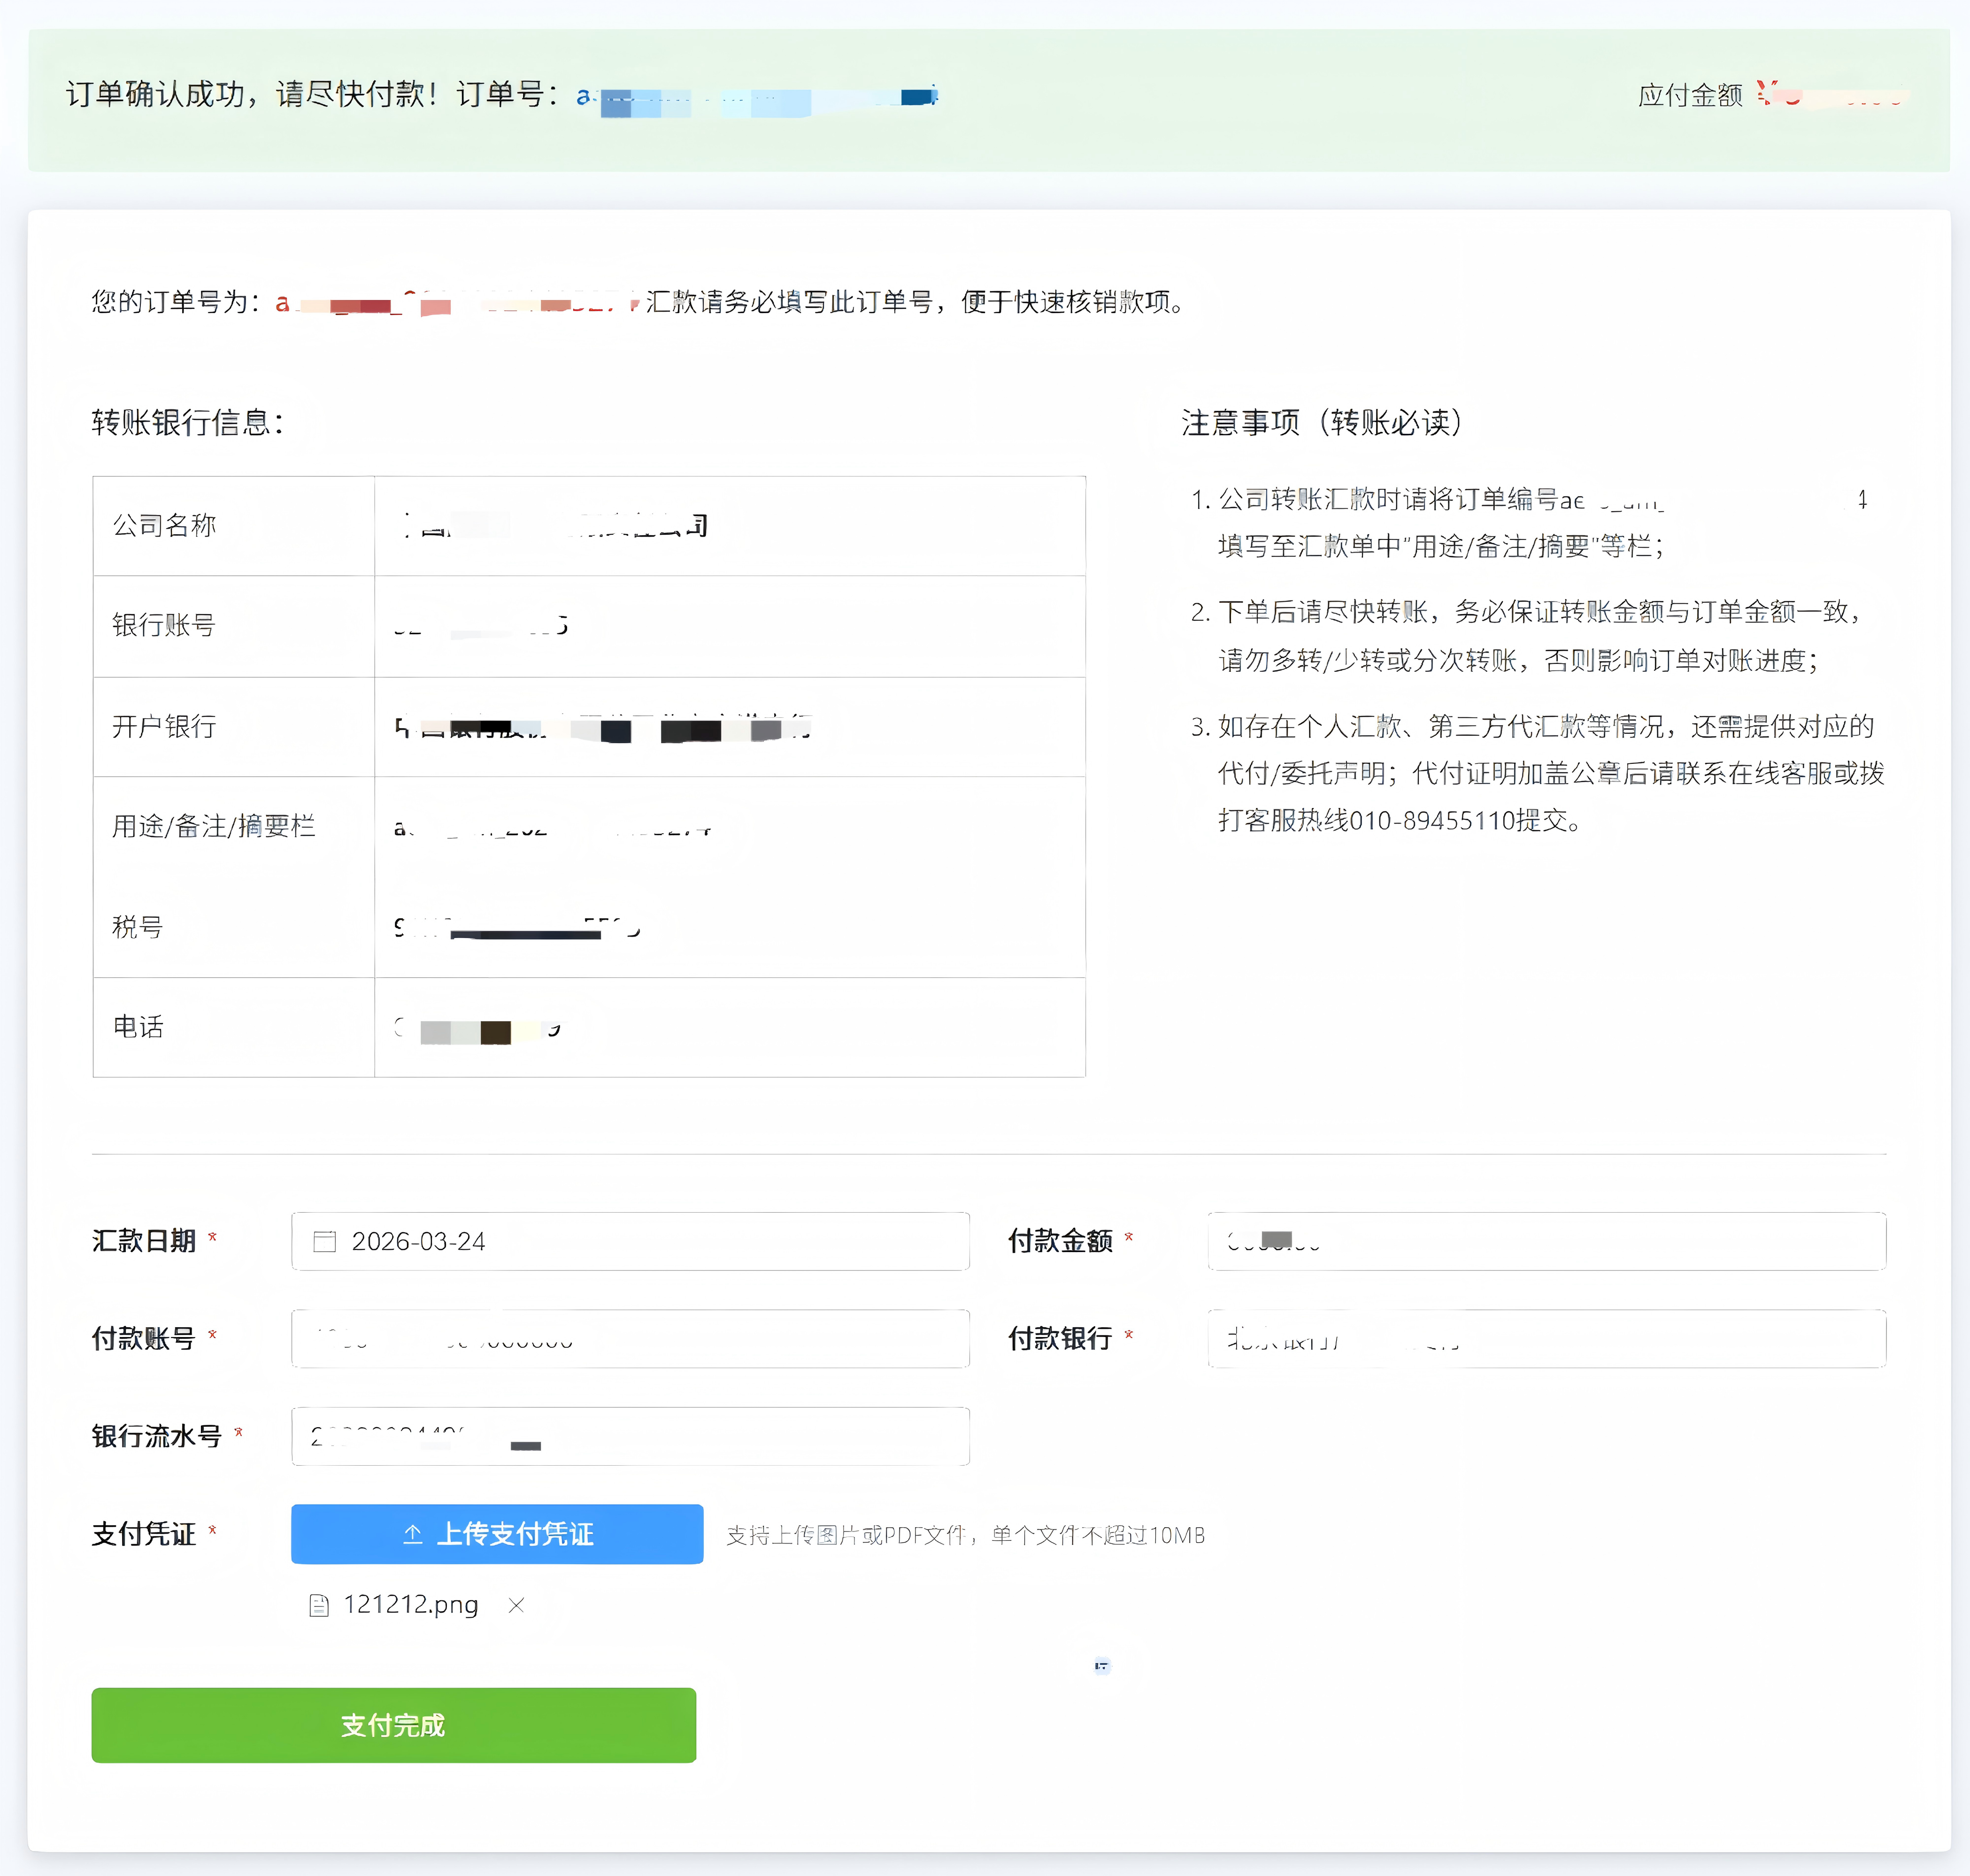Click the file icon beside 121212.png
Image resolution: width=1970 pixels, height=1876 pixels.
319,1605
